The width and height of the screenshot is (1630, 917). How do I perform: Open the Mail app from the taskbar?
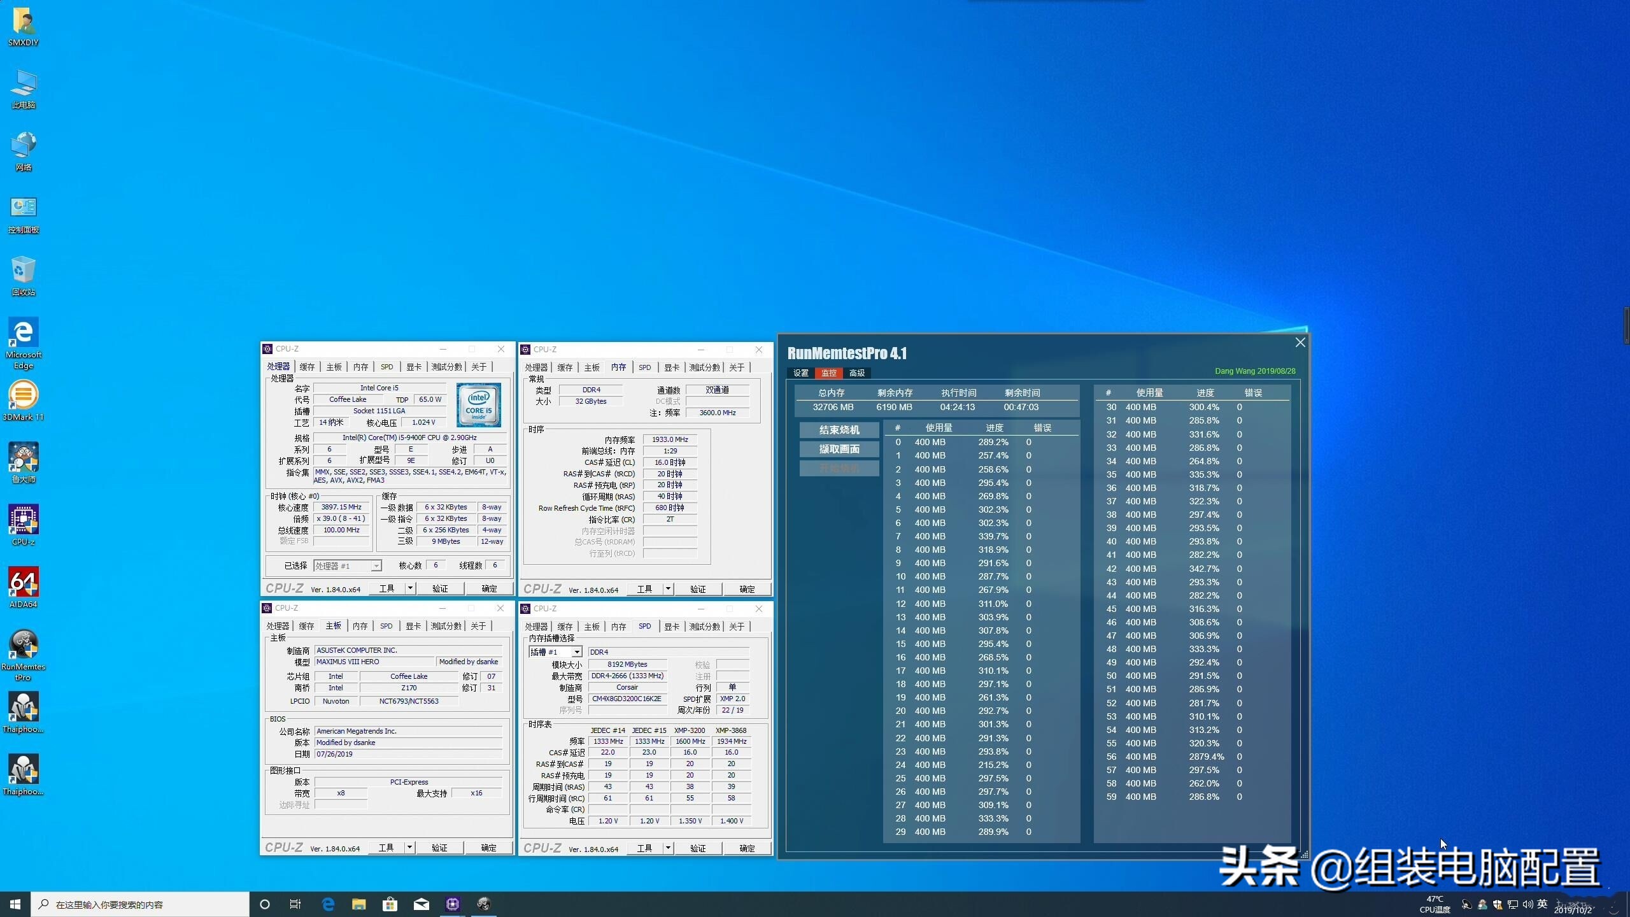coord(422,904)
